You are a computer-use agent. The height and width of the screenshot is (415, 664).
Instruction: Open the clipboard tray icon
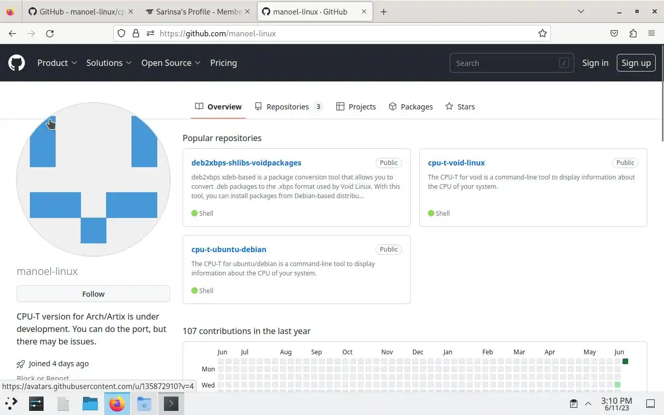(574, 404)
